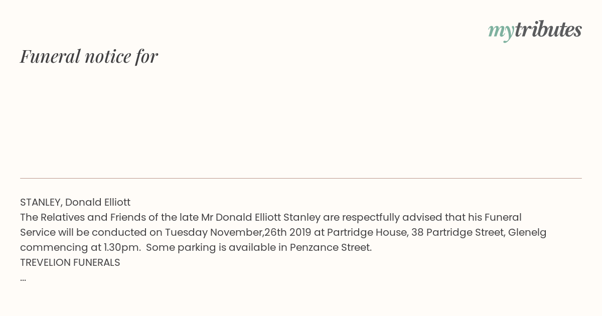Select the green "my" part of logo
602x316 pixels.
point(501,32)
